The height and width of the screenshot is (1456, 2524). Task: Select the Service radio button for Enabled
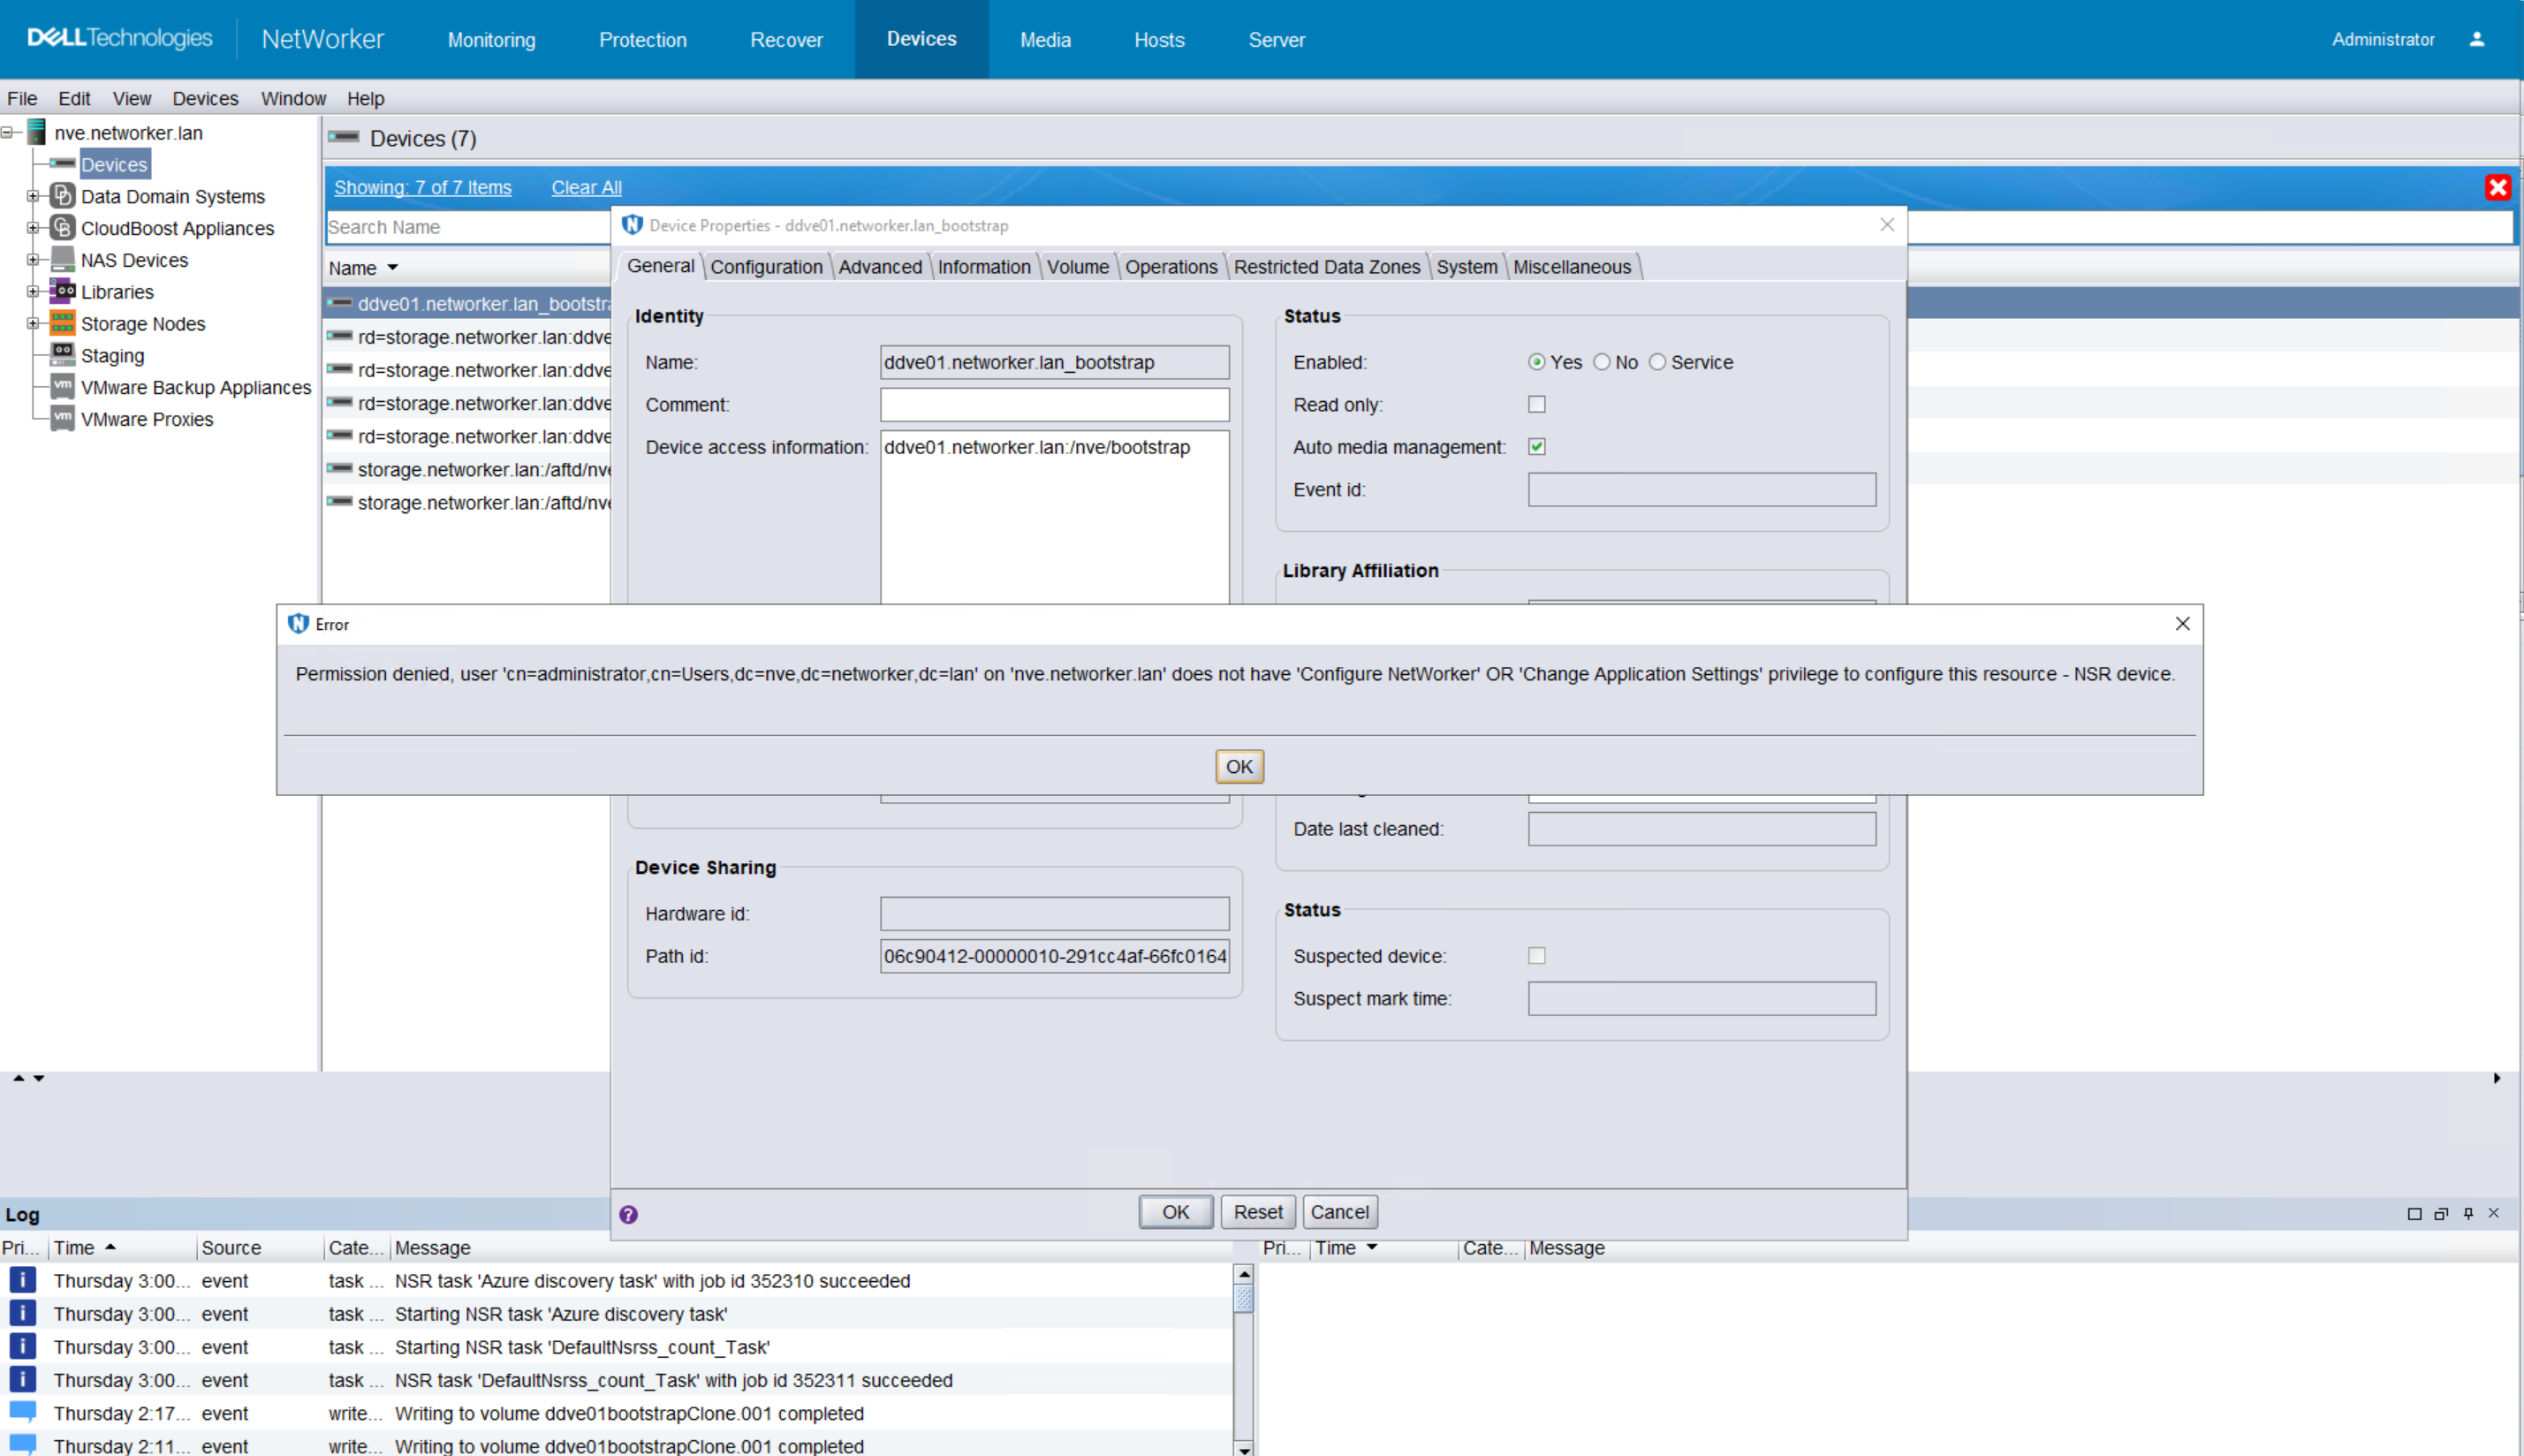point(1657,362)
